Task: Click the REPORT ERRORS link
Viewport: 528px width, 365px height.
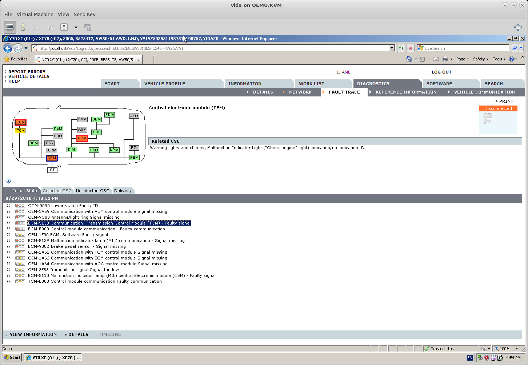Action: pyautogui.click(x=27, y=72)
